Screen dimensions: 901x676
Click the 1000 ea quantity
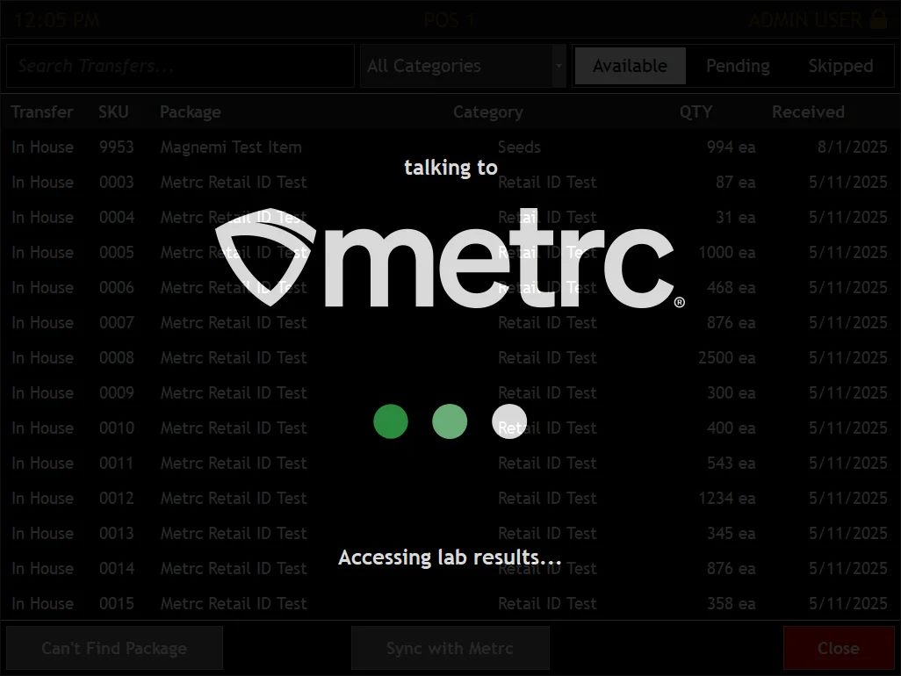pyautogui.click(x=727, y=252)
